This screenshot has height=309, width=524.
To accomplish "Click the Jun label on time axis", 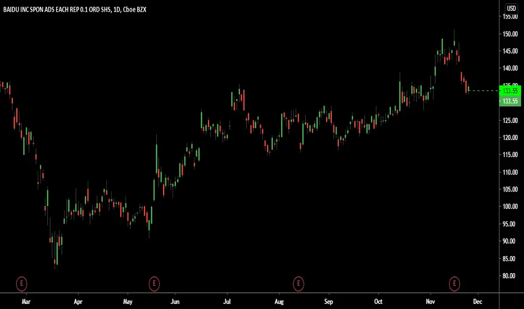I will [x=175, y=302].
